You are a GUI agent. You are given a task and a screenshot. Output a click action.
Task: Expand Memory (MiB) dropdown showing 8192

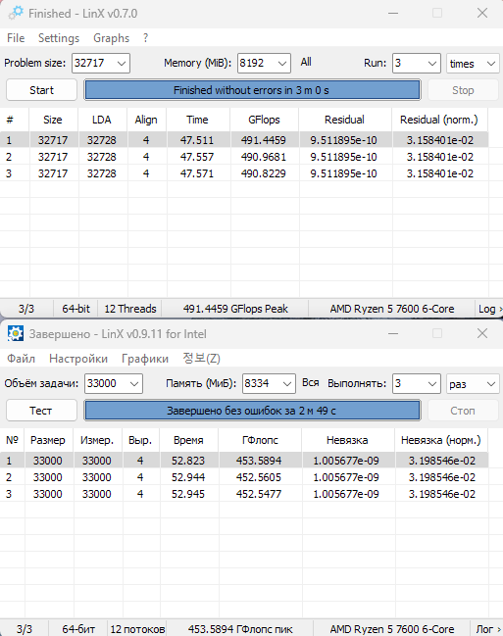(282, 64)
